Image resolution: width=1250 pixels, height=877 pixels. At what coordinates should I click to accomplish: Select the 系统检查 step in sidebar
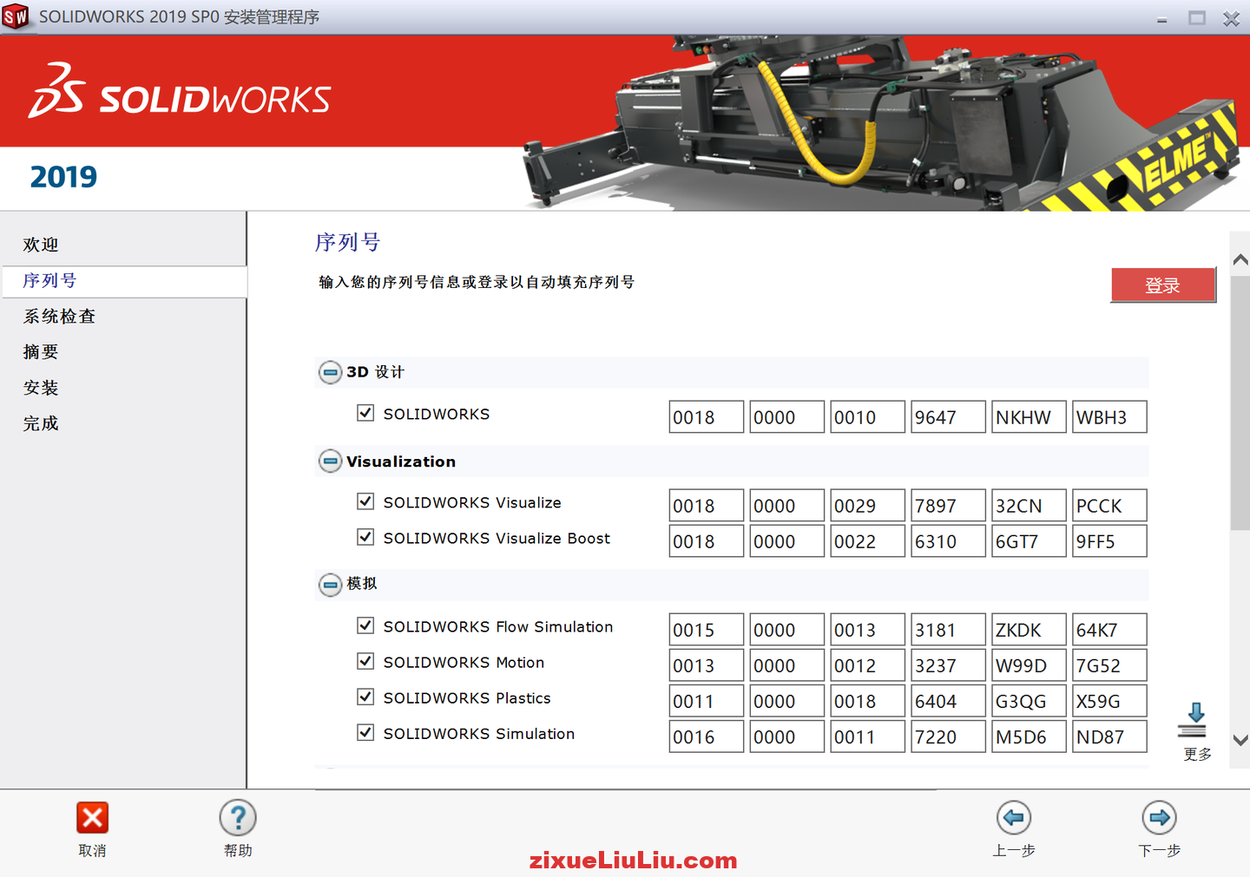58,316
